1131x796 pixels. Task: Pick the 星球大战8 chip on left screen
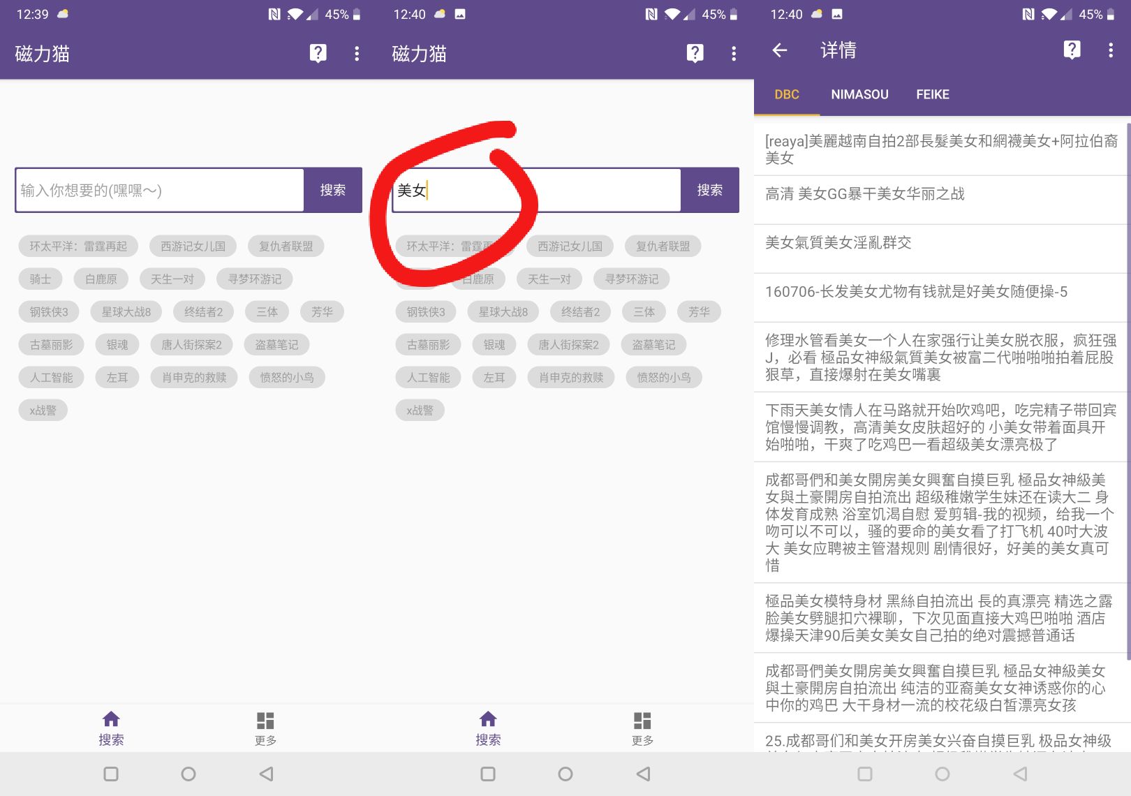coord(126,312)
